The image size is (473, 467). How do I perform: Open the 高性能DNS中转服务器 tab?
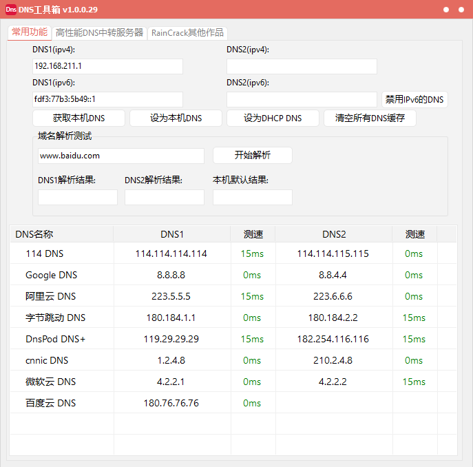coord(99,32)
